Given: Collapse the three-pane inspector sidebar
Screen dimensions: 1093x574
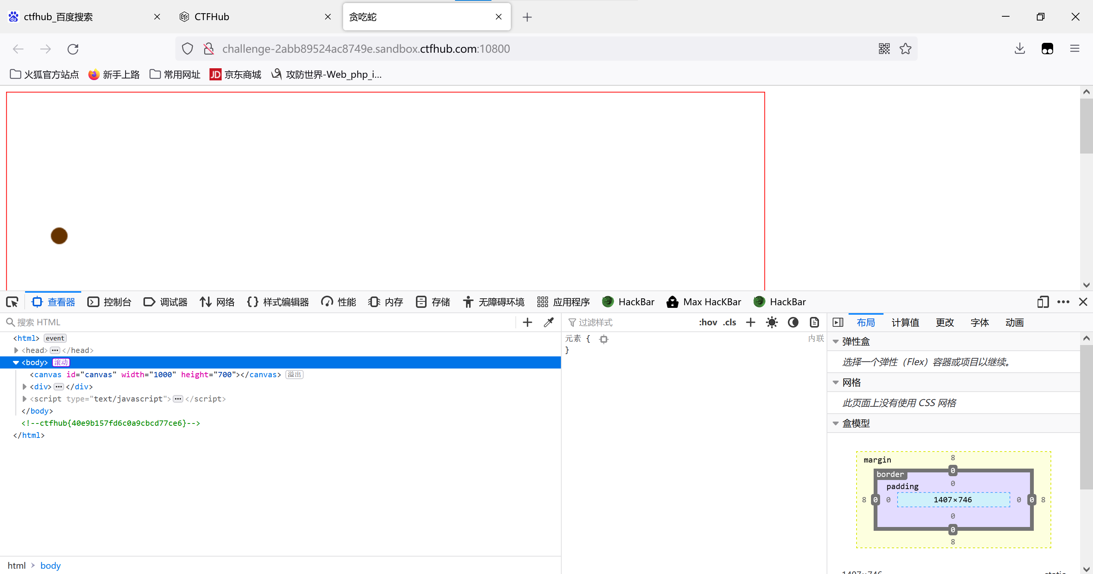Looking at the screenshot, I should click(838, 322).
